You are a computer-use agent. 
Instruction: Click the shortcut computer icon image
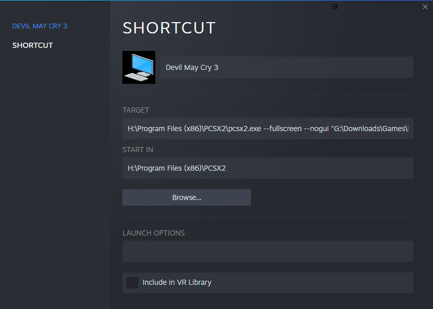pos(139,67)
